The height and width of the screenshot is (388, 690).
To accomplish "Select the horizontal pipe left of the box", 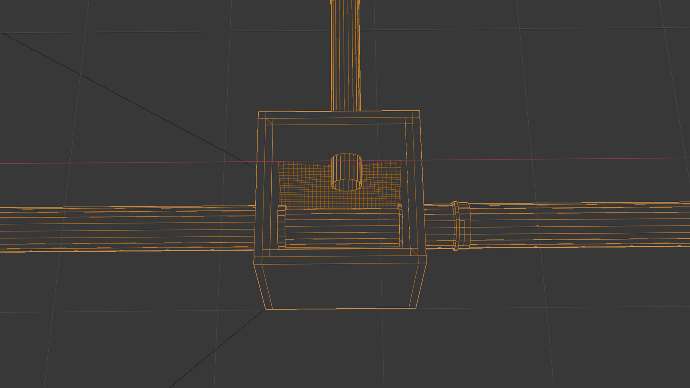I will [129, 228].
